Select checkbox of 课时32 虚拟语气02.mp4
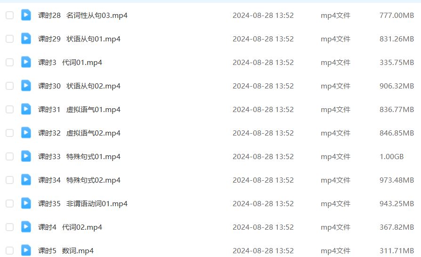This screenshot has width=421, height=257. [x=10, y=133]
